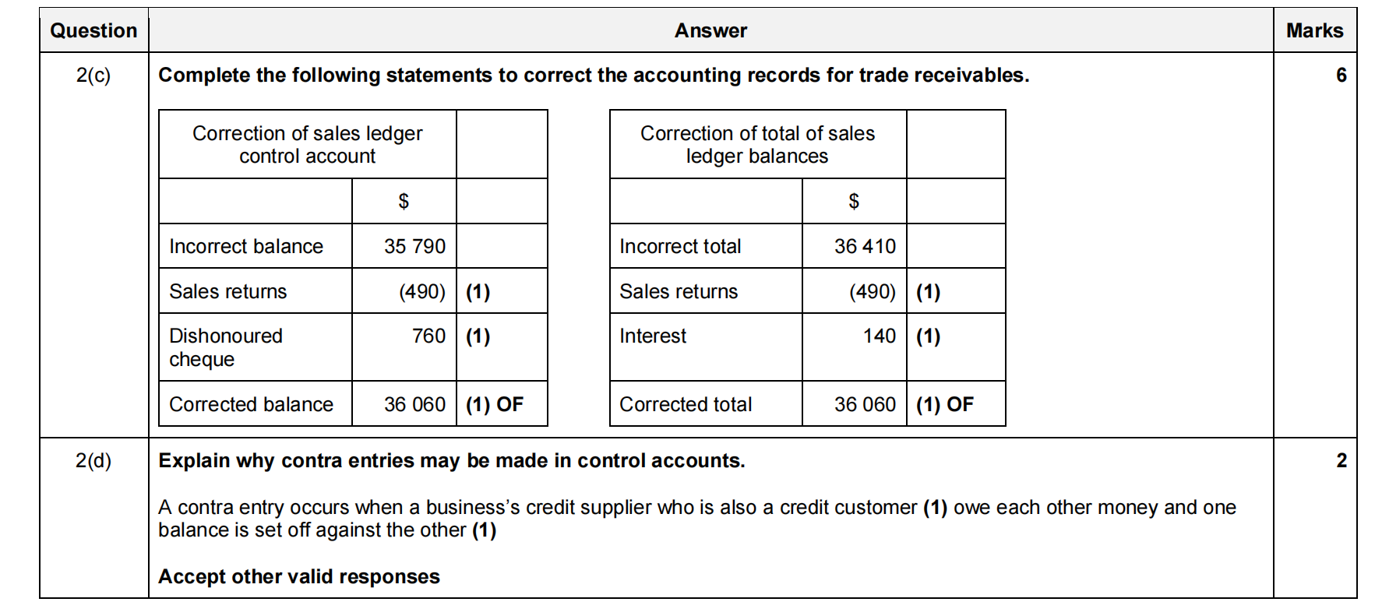
Task: Click the 'Incorrect total' row label
Action: 680,247
